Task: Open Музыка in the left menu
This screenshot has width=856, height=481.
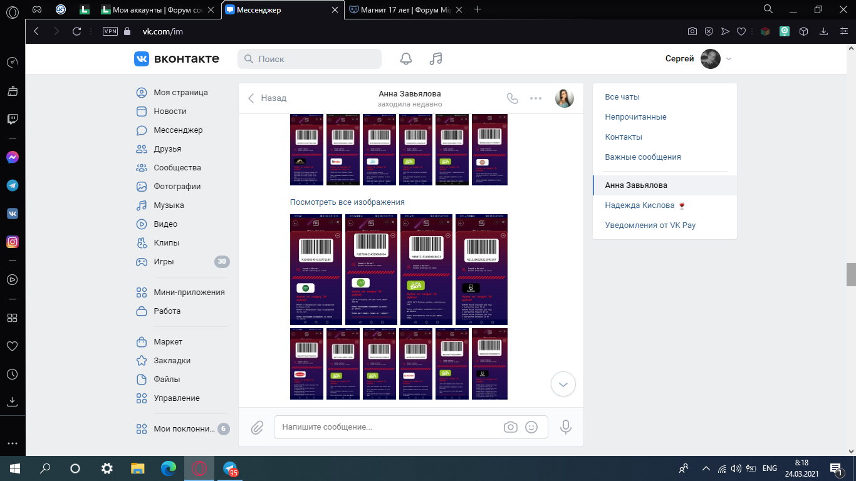Action: tap(169, 205)
